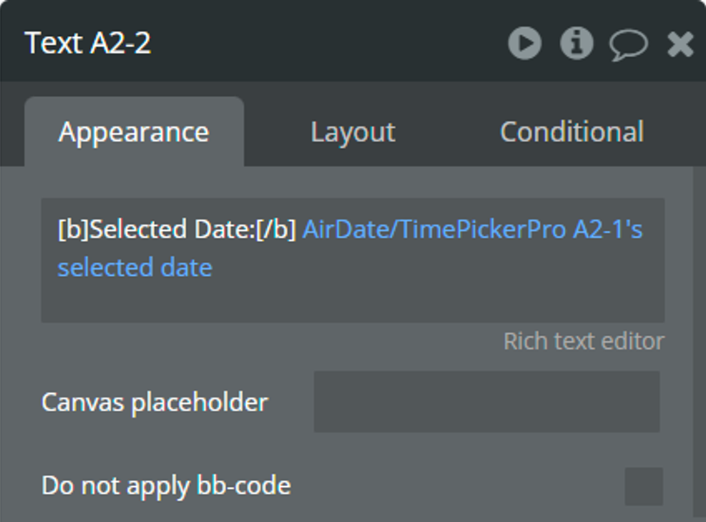Click the AirDate/TimePickerPro A2-1's dynamic expression

click(x=472, y=229)
